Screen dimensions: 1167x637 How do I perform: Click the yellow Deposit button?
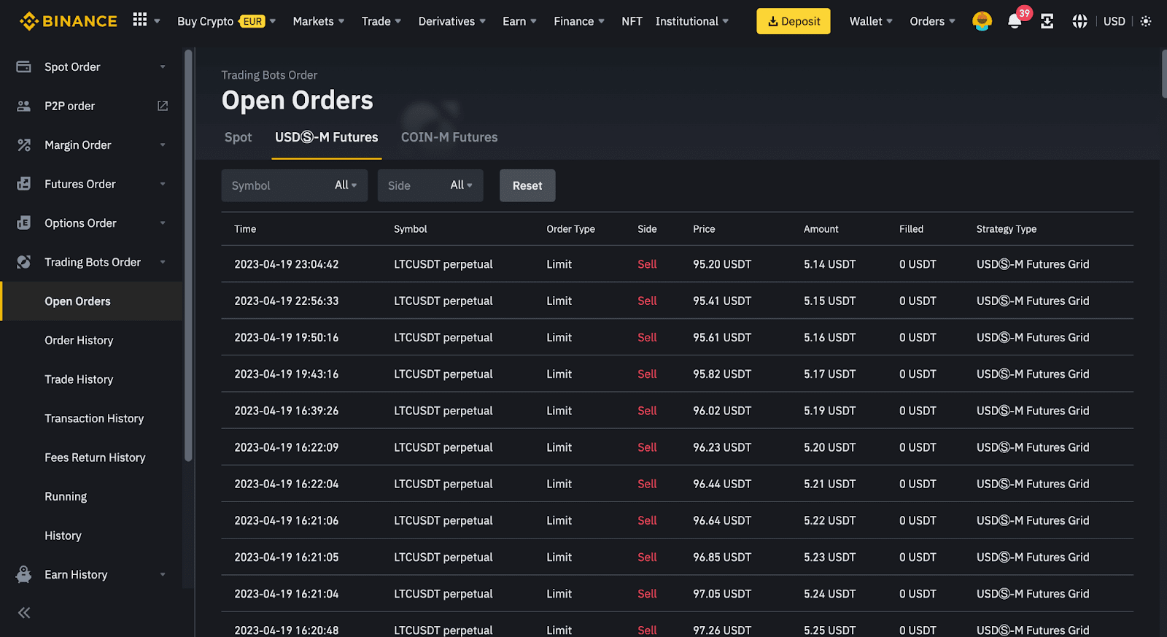click(794, 21)
